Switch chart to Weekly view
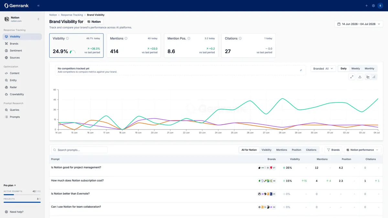Viewport: 388px width, 218px height. click(356, 68)
